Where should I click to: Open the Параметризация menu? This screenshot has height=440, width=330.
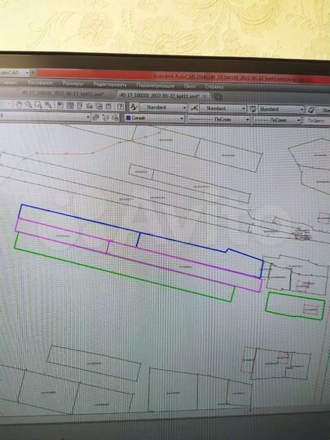coord(155,86)
